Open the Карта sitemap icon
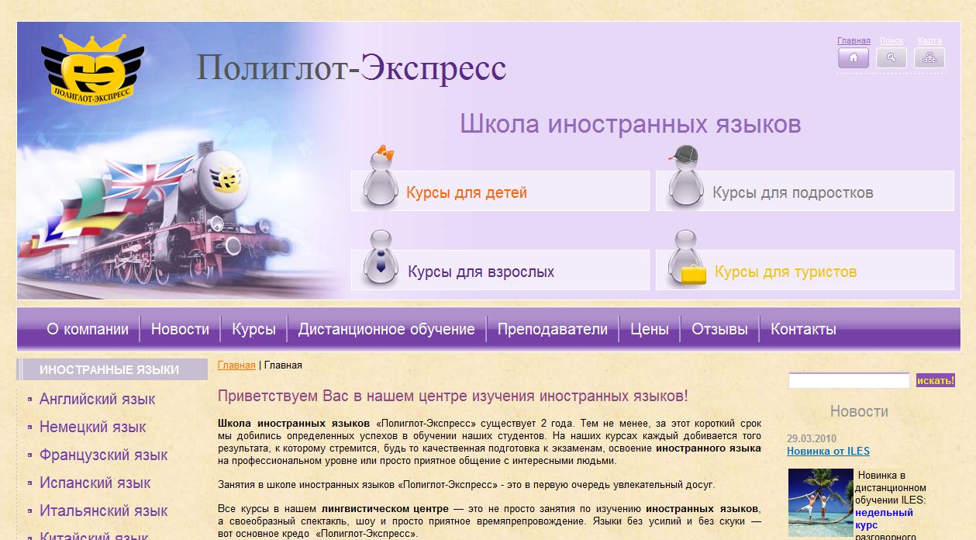This screenshot has width=976, height=540. pyautogui.click(x=929, y=57)
